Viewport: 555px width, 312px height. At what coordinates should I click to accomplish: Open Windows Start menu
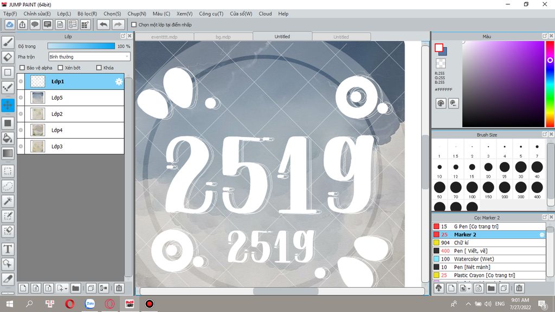coord(10,303)
